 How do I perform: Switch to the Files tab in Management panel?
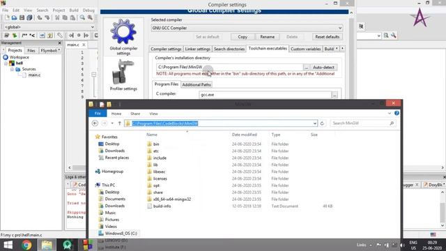[x=31, y=50]
